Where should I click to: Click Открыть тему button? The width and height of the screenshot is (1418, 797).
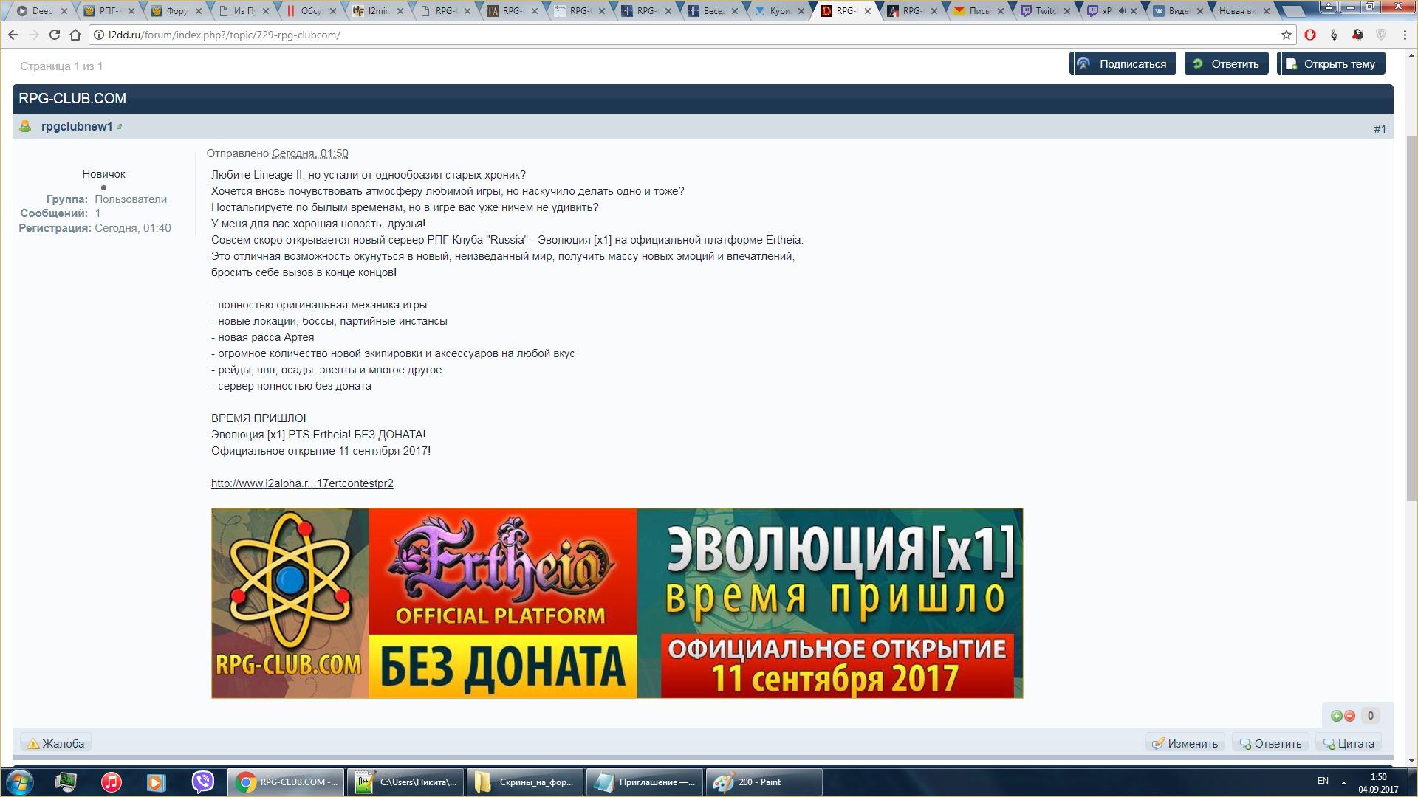pos(1332,64)
